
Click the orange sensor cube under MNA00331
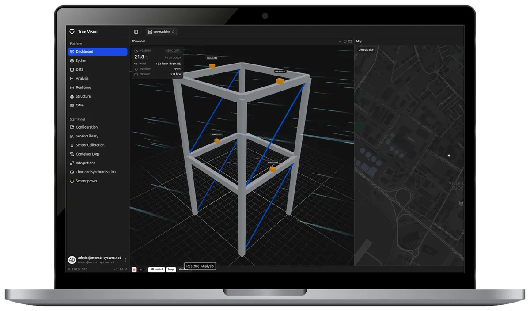click(x=280, y=81)
